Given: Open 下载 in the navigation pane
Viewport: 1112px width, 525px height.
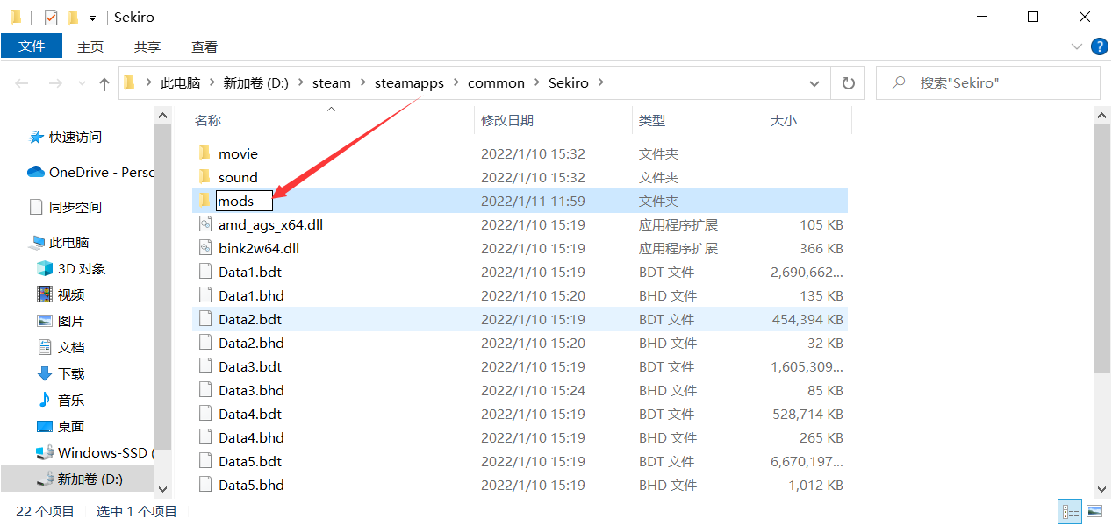Looking at the screenshot, I should click(x=71, y=373).
